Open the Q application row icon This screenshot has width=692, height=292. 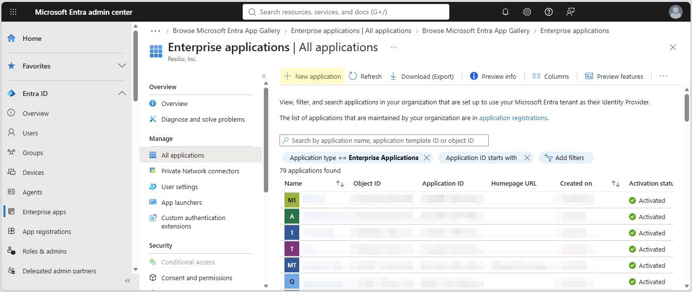click(292, 282)
